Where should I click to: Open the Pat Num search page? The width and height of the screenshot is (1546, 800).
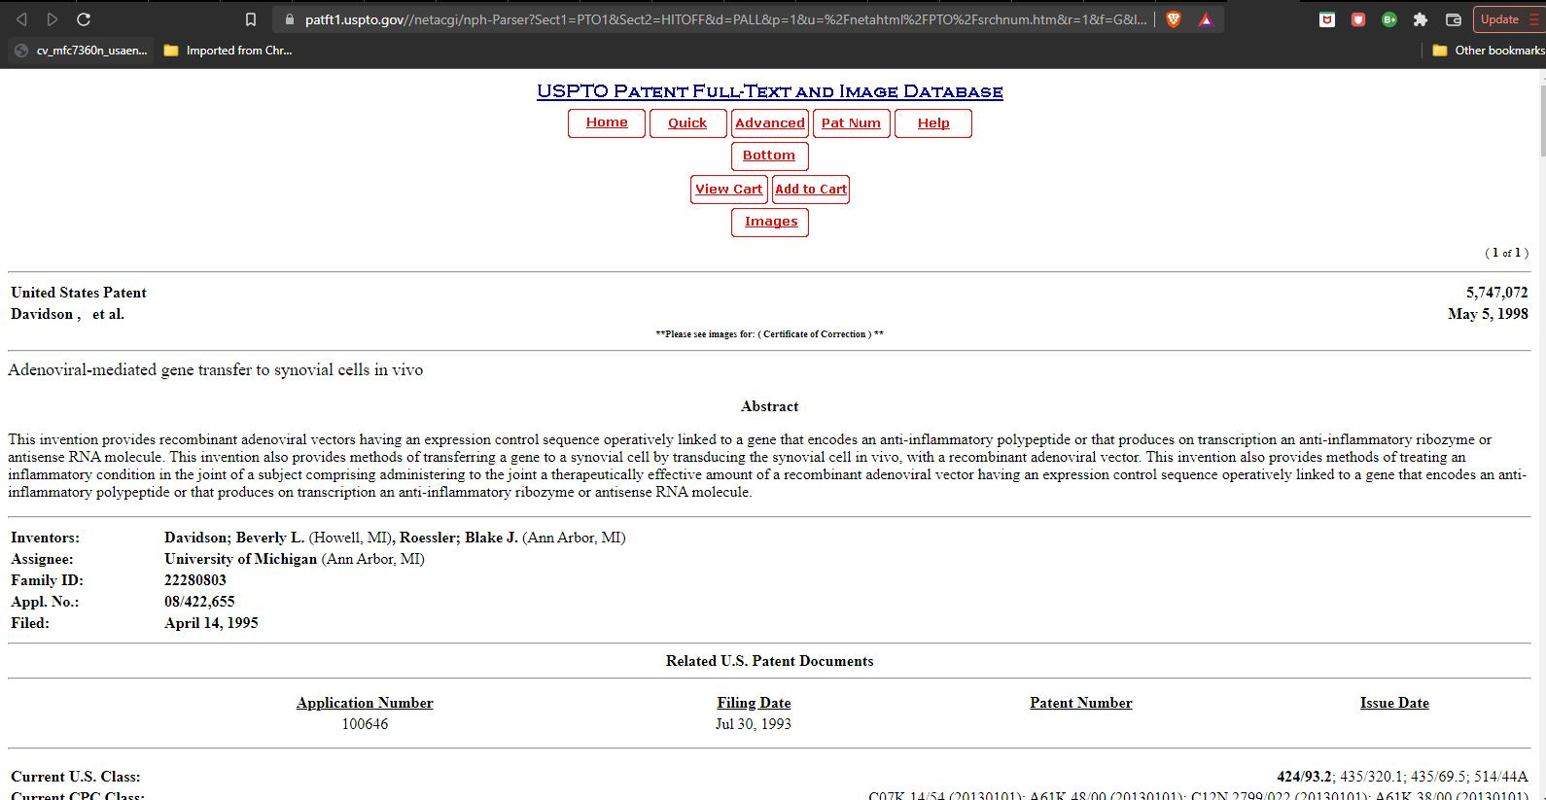[x=851, y=123]
